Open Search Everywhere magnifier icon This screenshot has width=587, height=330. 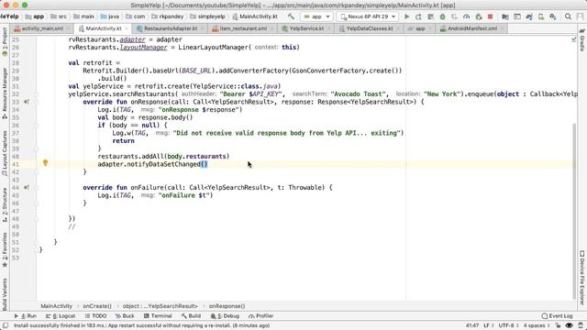pos(568,16)
